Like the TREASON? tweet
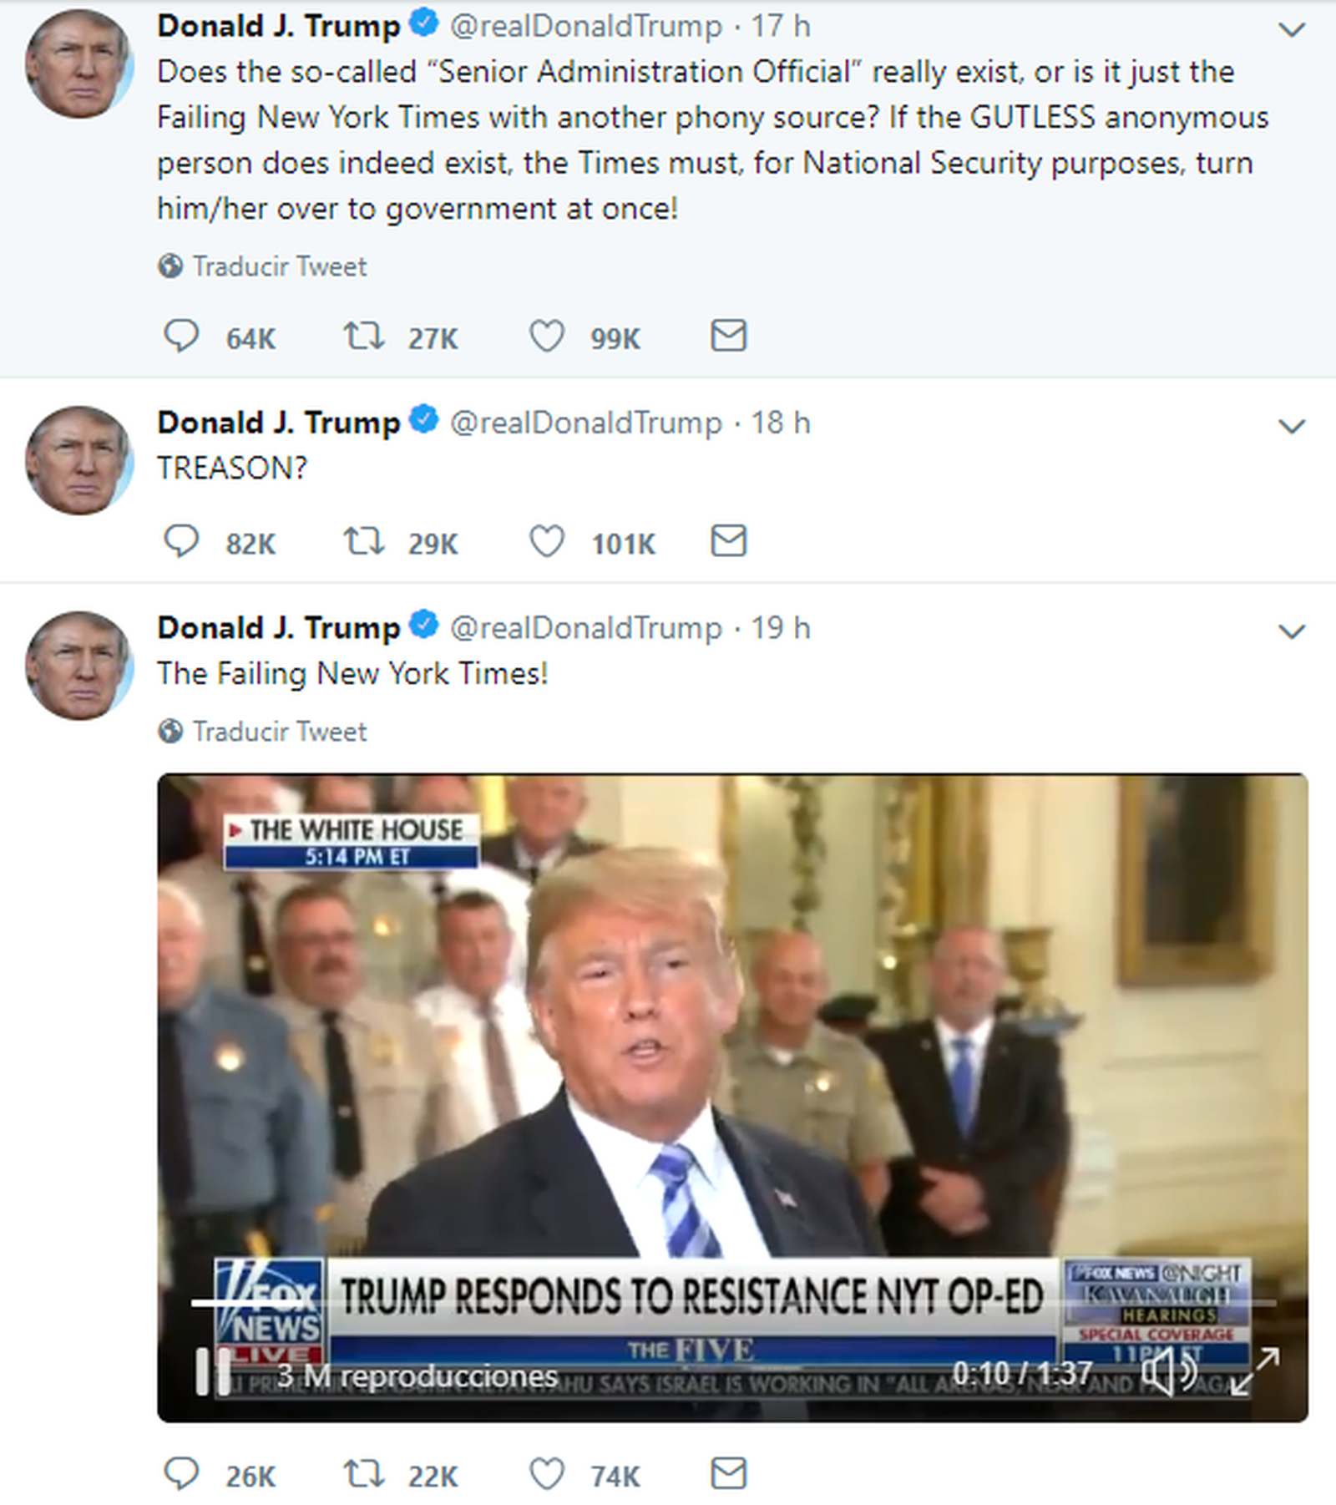1336x1505 pixels. click(x=547, y=542)
